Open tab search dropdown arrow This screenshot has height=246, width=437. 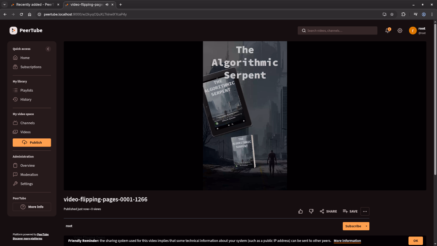coord(4,5)
